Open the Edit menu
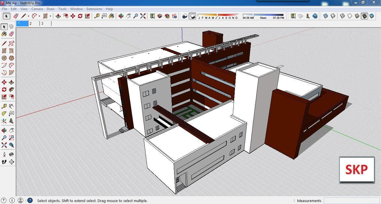The image size is (381, 204). [x=14, y=9]
